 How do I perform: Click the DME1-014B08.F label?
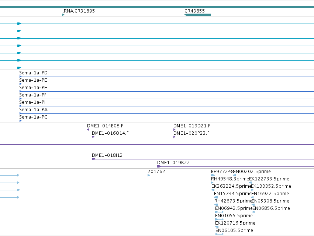(105, 126)
